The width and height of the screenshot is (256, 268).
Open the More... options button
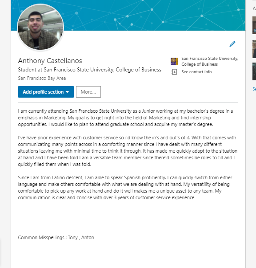pos(88,92)
